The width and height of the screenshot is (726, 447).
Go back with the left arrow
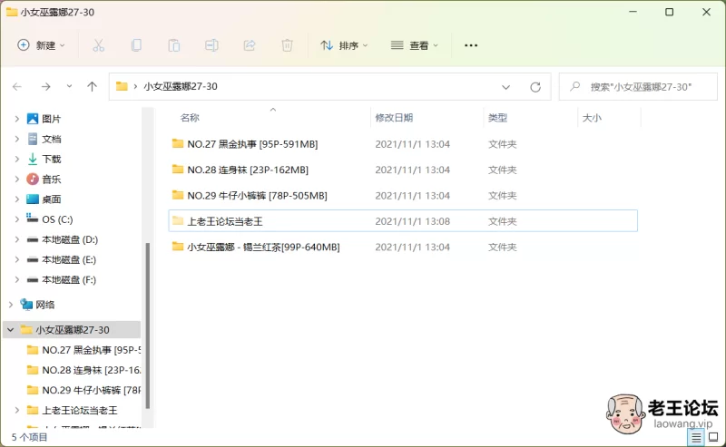[17, 86]
